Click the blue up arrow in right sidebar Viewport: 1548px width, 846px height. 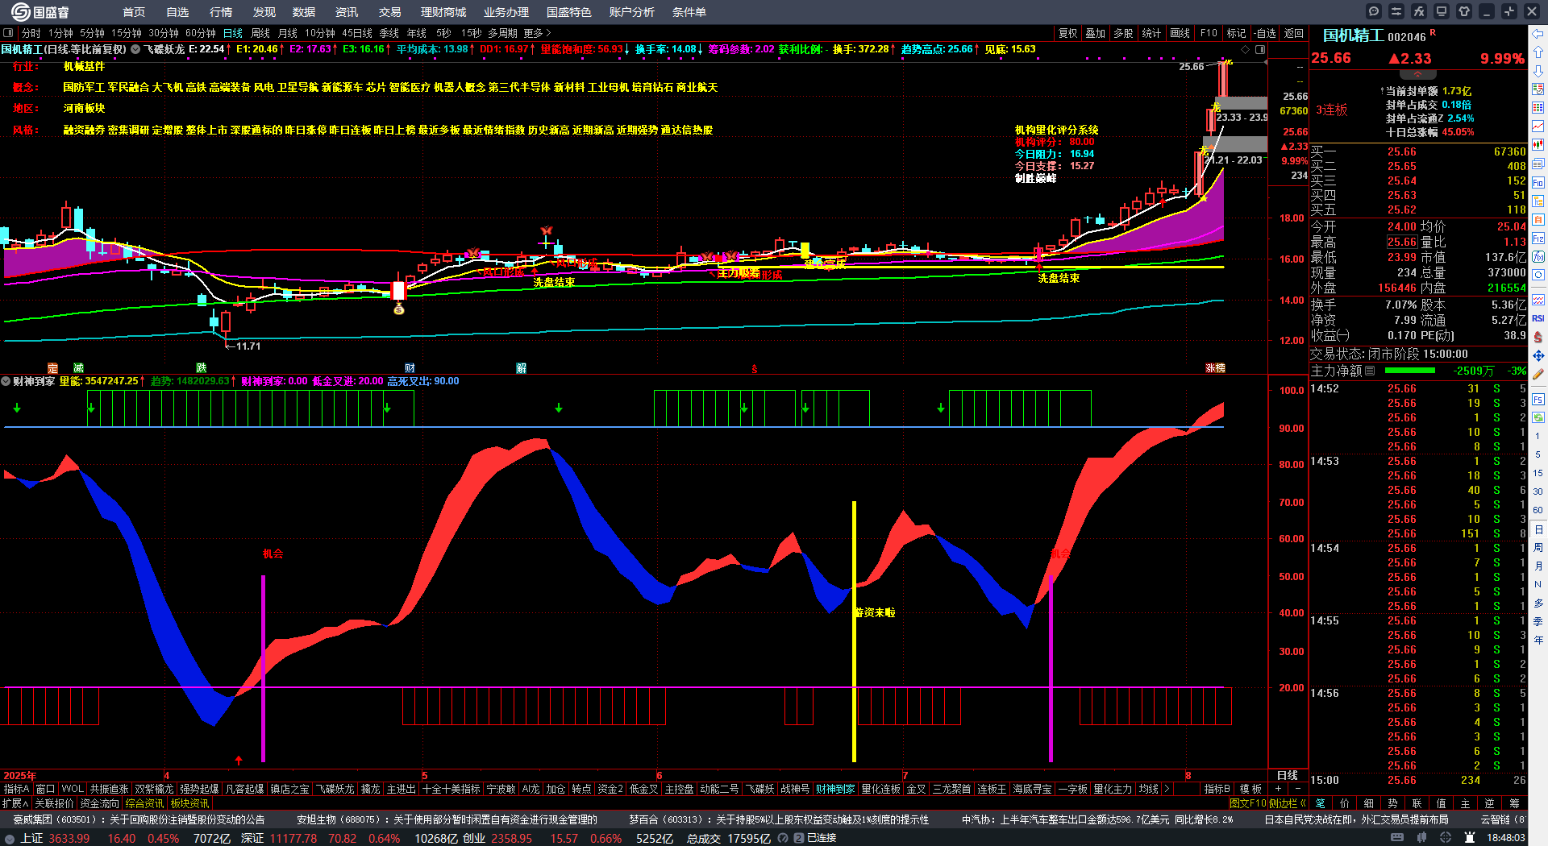pos(1538,52)
